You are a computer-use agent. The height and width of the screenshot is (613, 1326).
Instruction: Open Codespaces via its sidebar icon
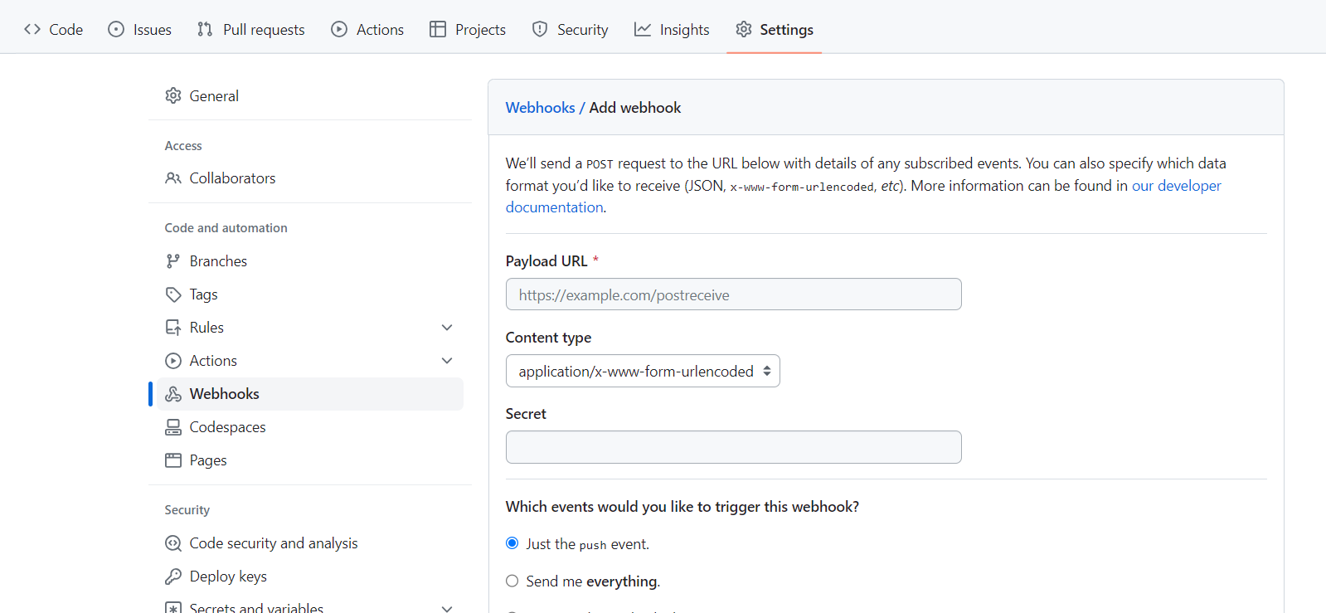tap(173, 427)
